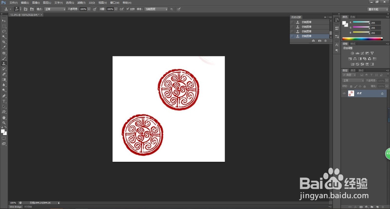This screenshot has height=209, width=390.
Task: Select the Type tool
Action: 4,101
